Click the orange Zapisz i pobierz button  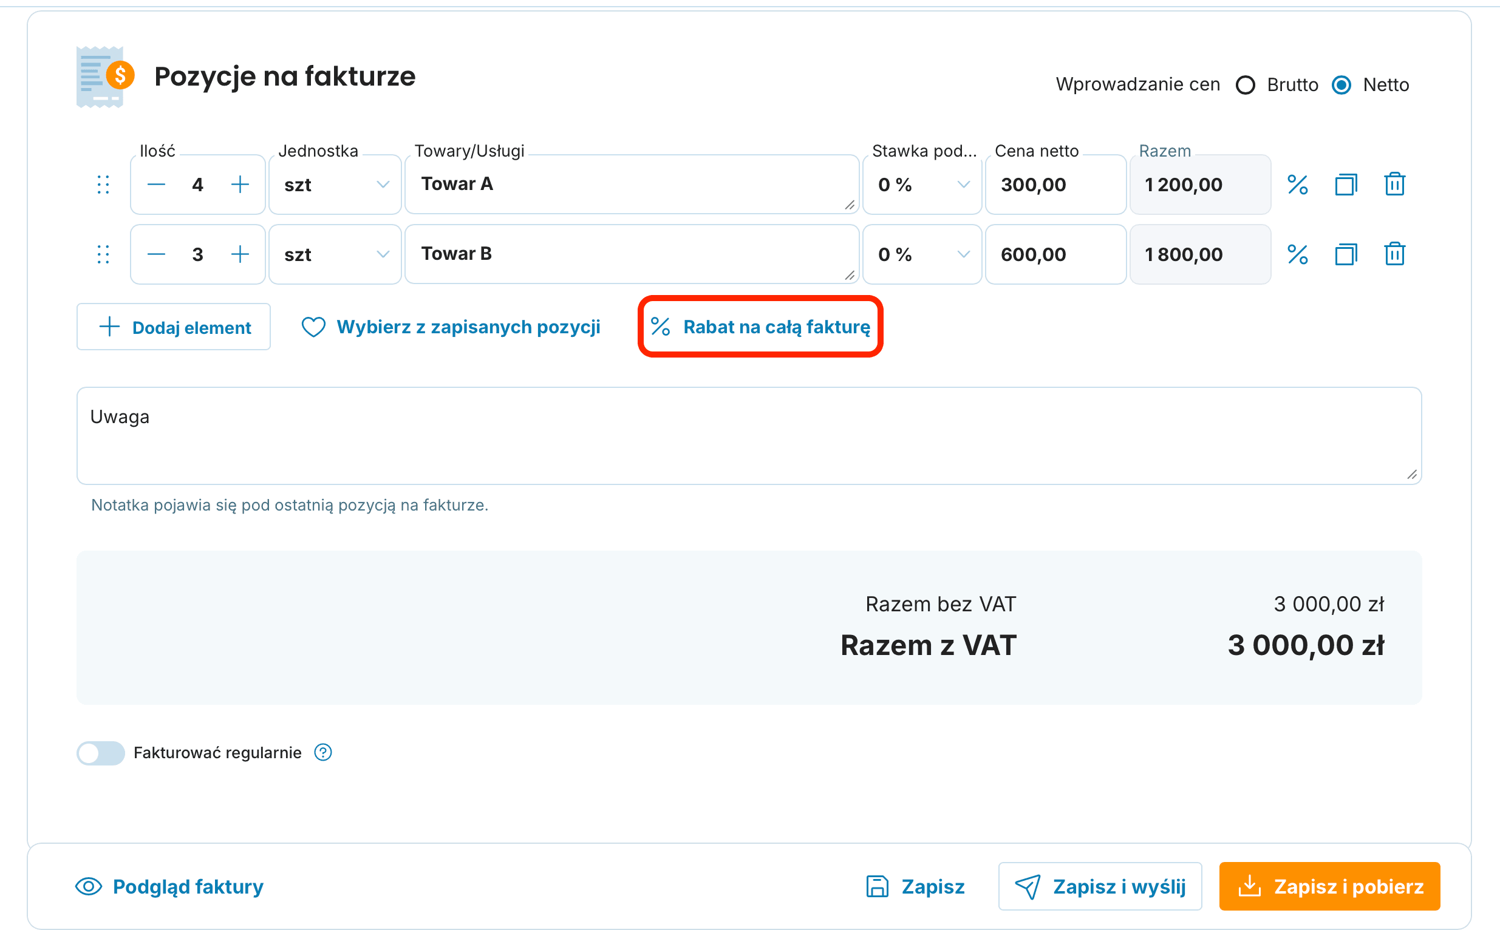(1329, 887)
